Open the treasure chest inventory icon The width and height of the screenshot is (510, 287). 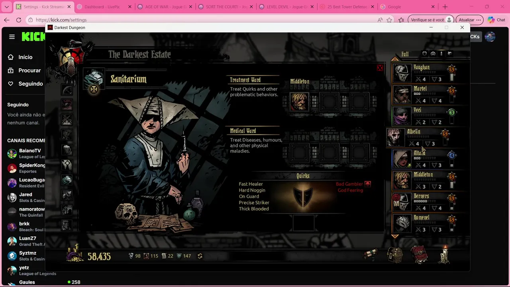tap(395, 255)
